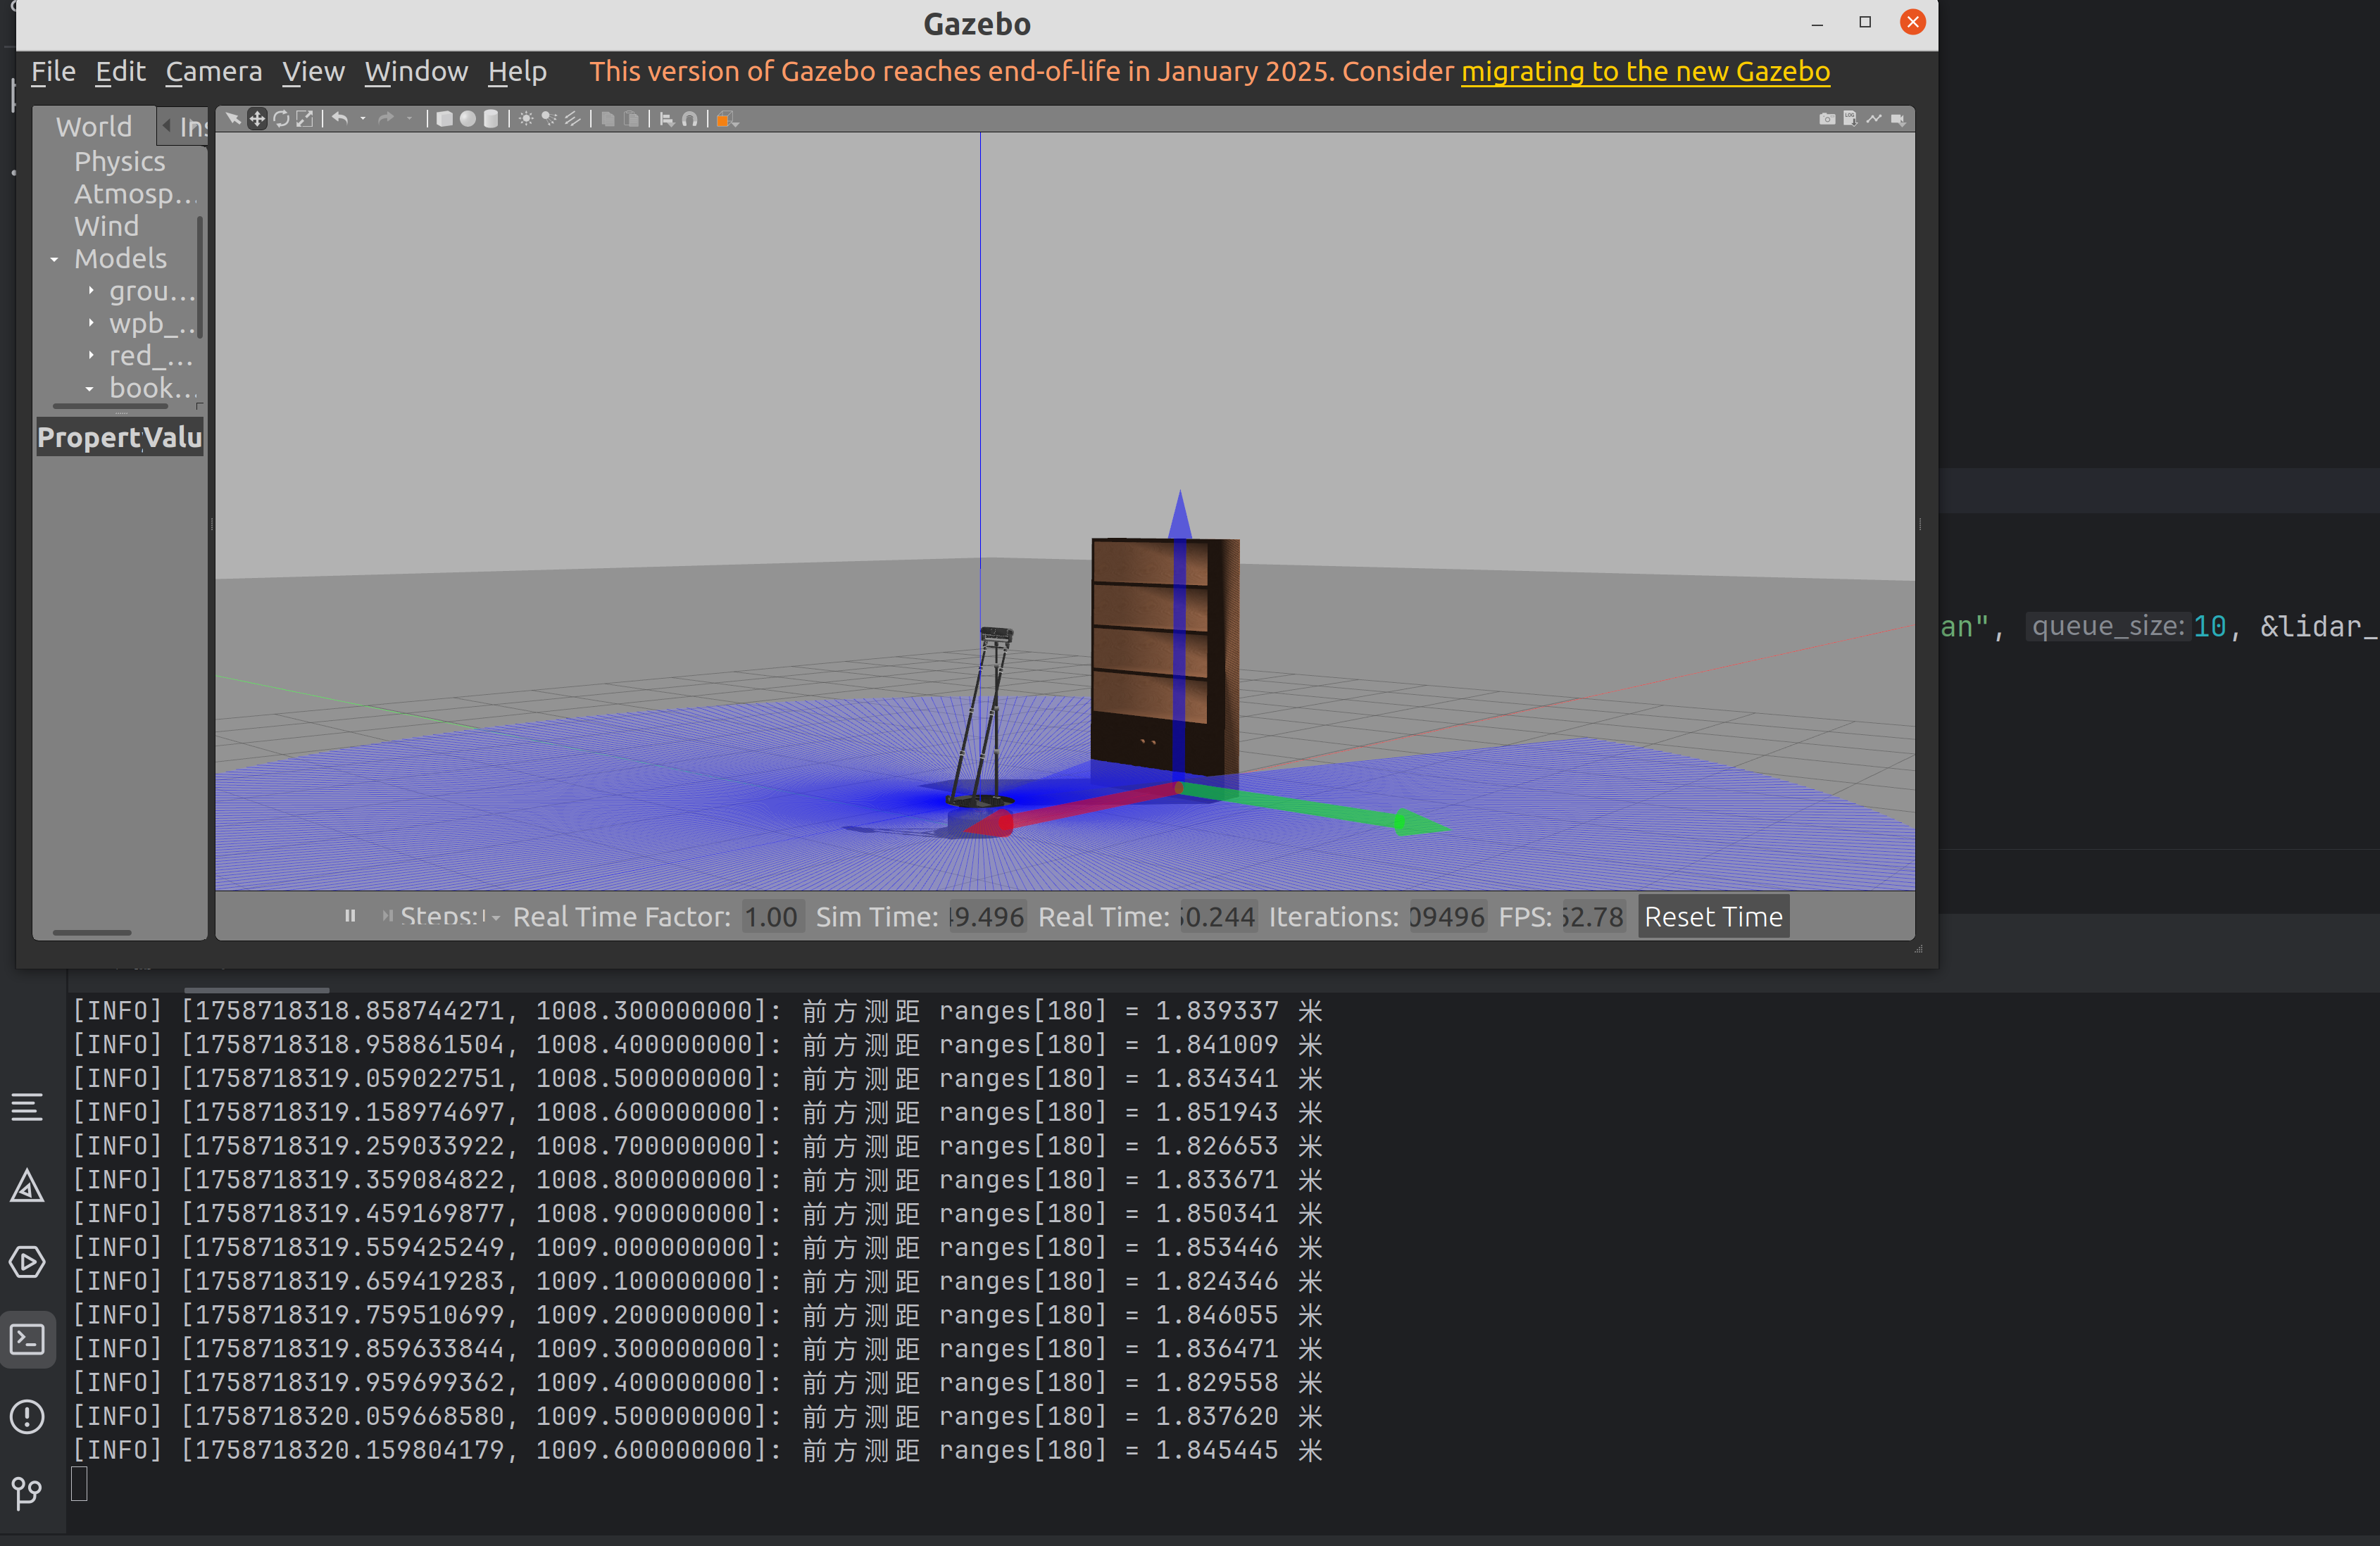The height and width of the screenshot is (1546, 2380).
Task: Open the plot window icon
Action: (x=1874, y=119)
